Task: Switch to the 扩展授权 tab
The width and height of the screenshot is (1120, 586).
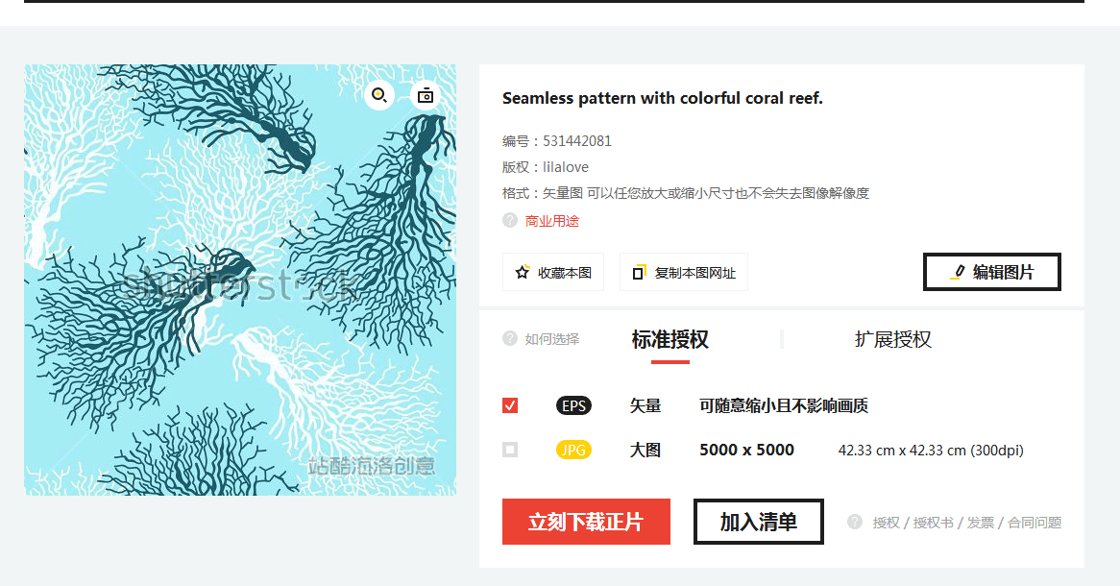Action: point(893,339)
